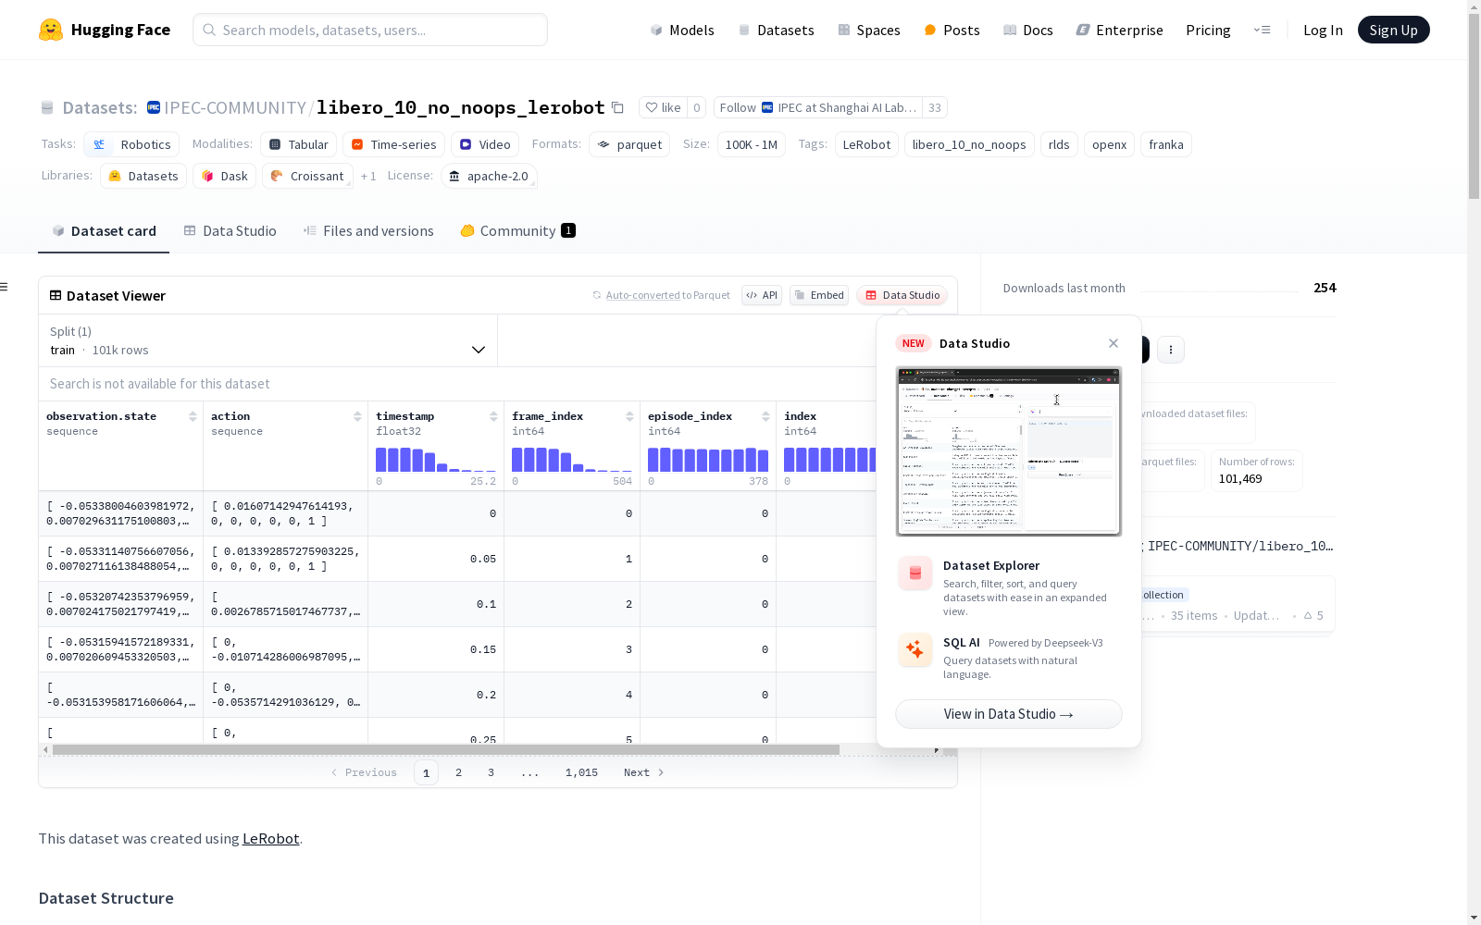This screenshot has height=925, width=1481.
Task: Select the Tabular modality tag
Action: tap(298, 144)
